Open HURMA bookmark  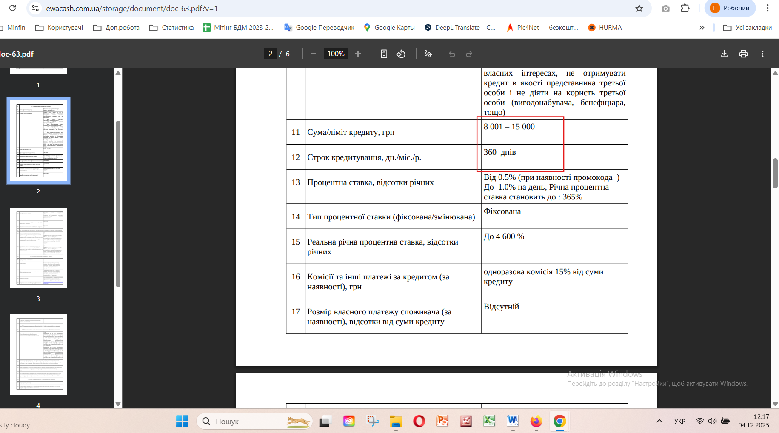pyautogui.click(x=605, y=28)
